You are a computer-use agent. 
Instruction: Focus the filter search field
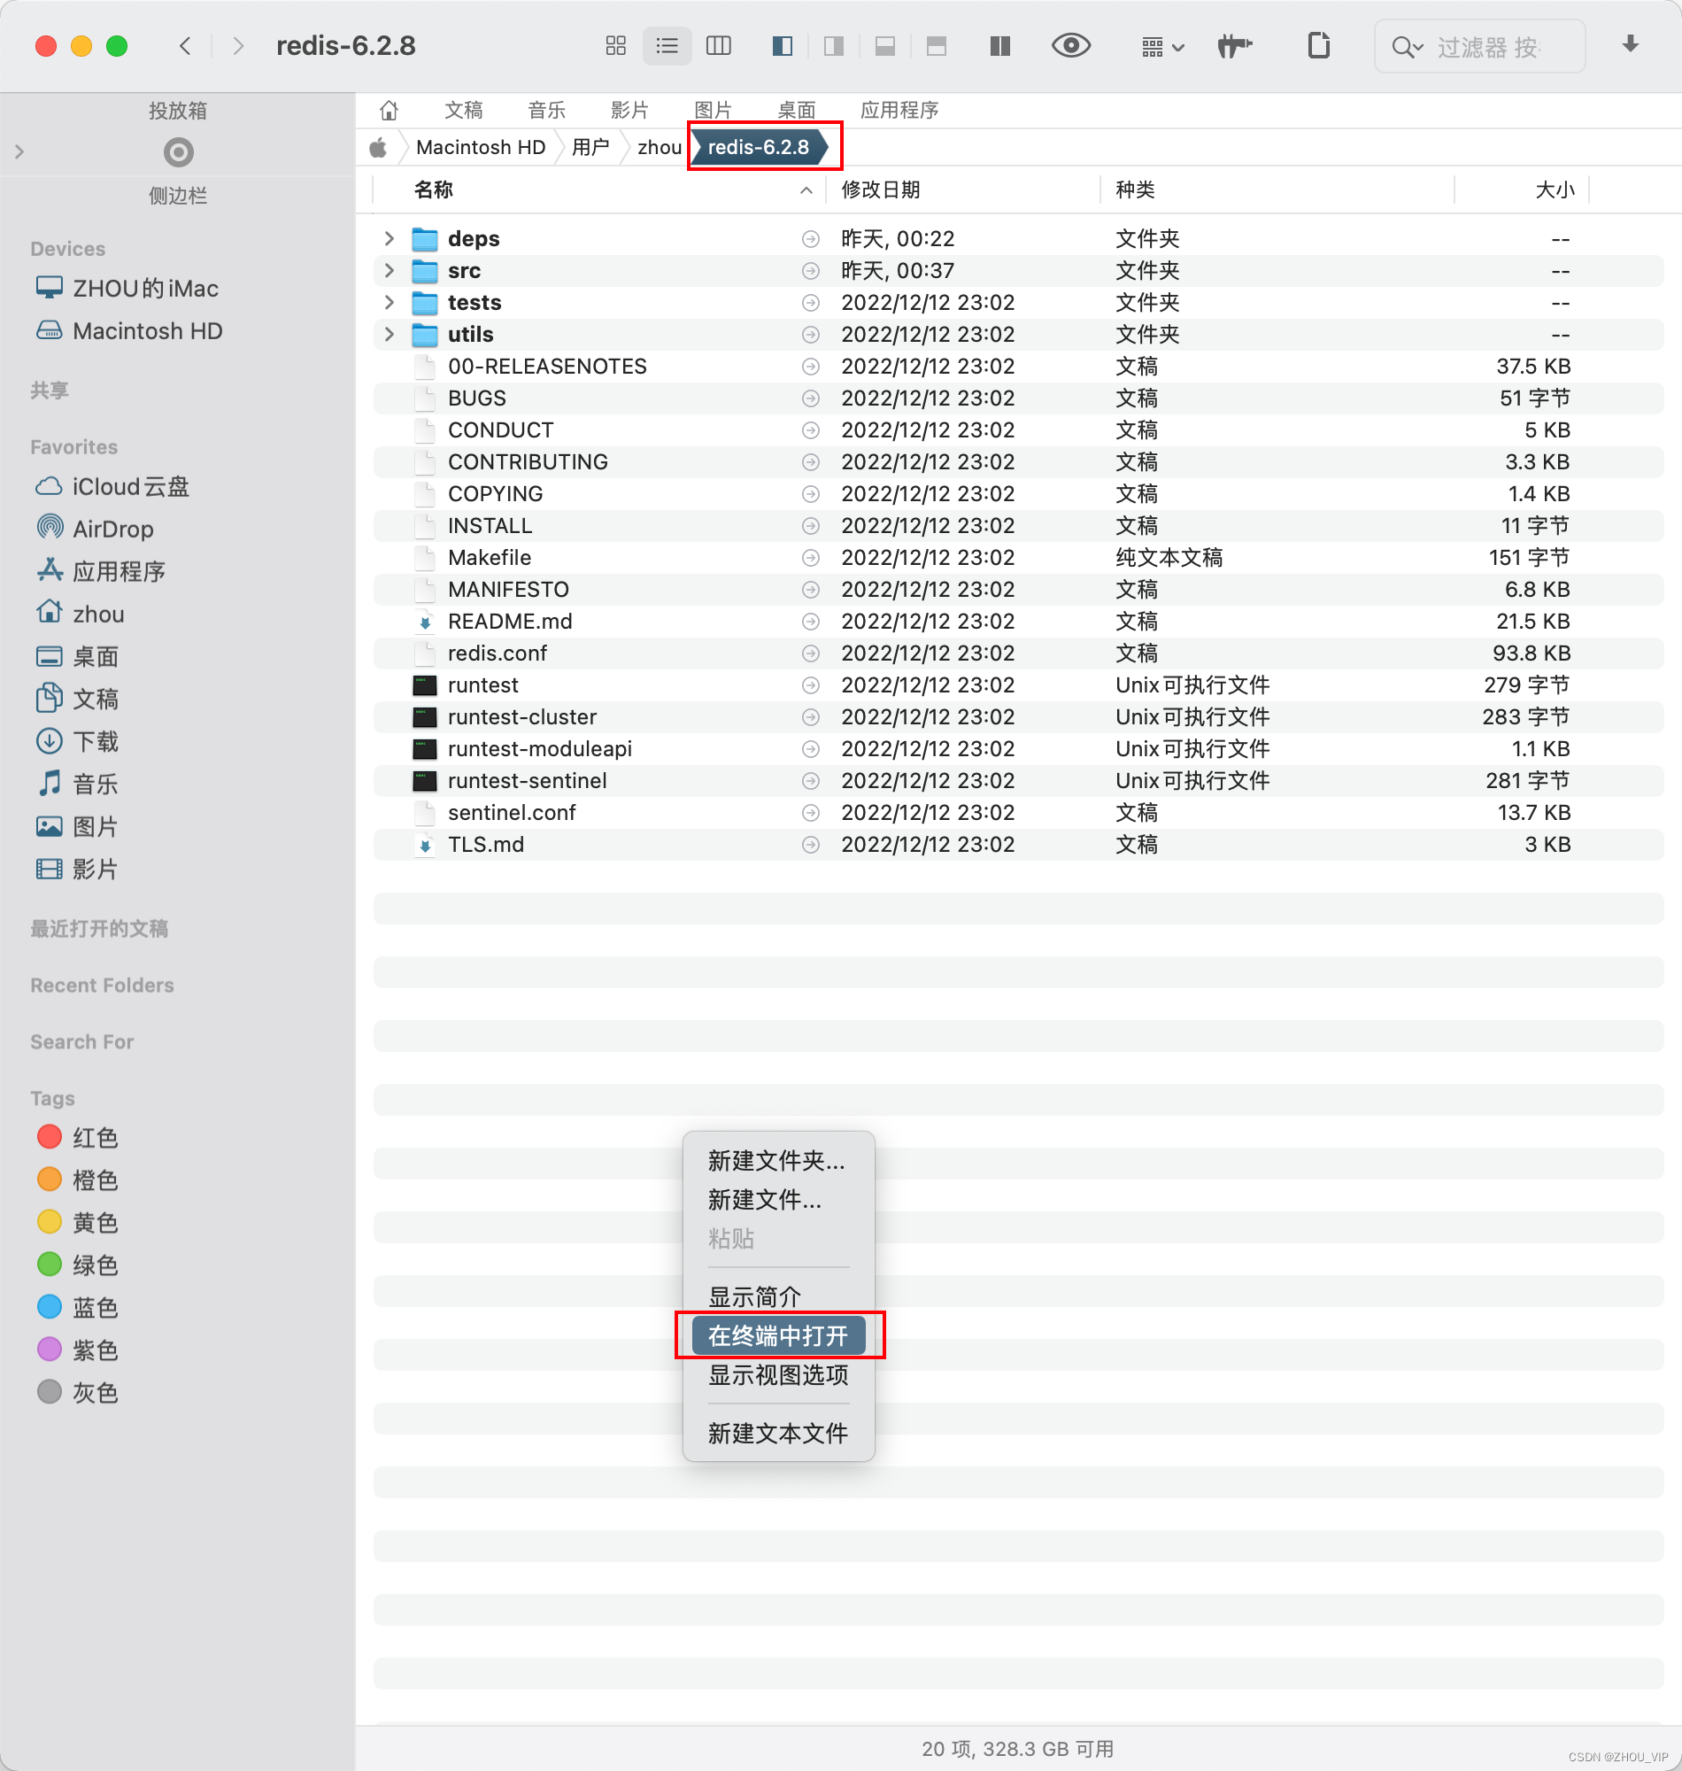coord(1480,47)
